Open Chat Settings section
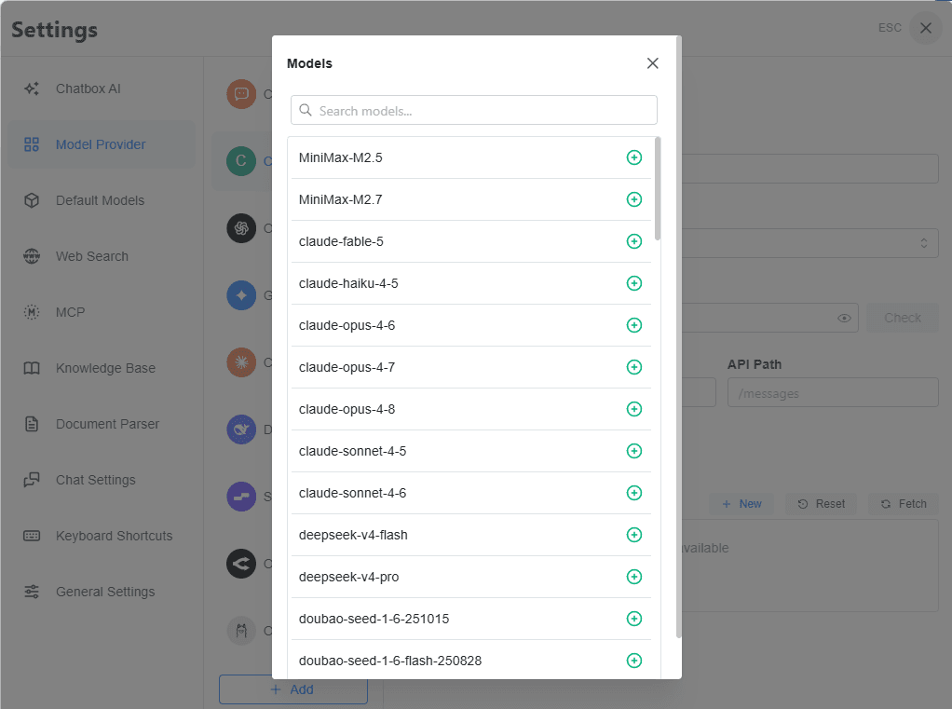 [x=102, y=480]
